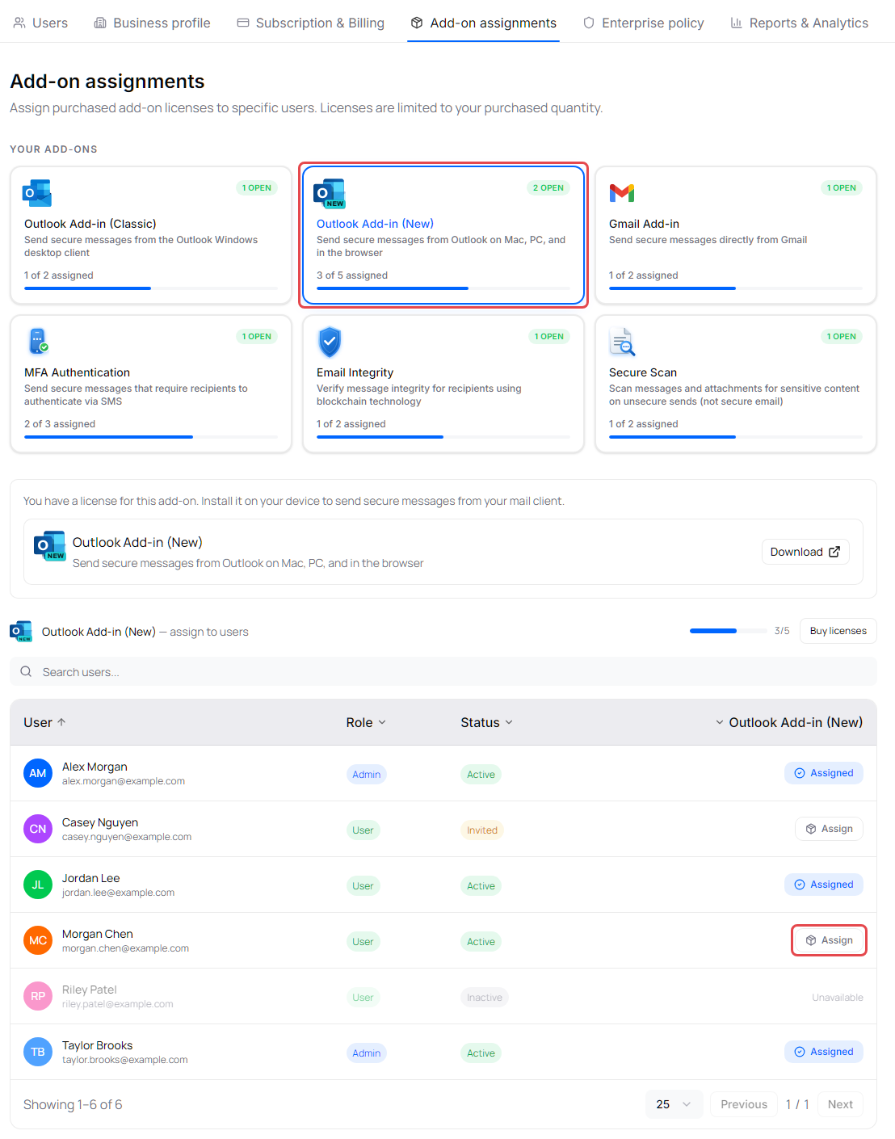
Task: Download the Outlook Add-in (New)
Action: point(805,552)
